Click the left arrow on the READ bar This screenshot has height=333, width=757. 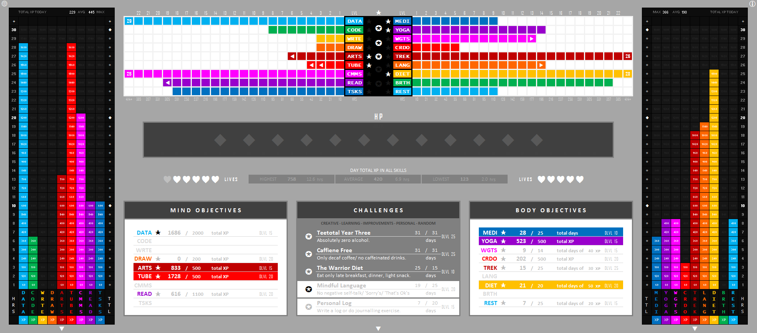168,83
